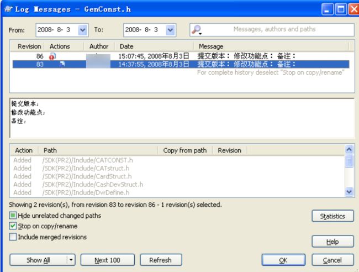The height and width of the screenshot is (272, 359).
Task: Select path /SDK(PR2)/Include/CATstruct.h
Action: (86, 169)
